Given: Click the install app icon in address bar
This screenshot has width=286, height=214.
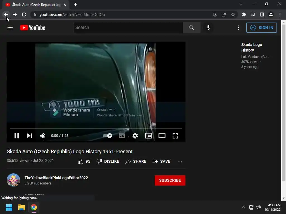Looking at the screenshot, I should [x=215, y=14].
